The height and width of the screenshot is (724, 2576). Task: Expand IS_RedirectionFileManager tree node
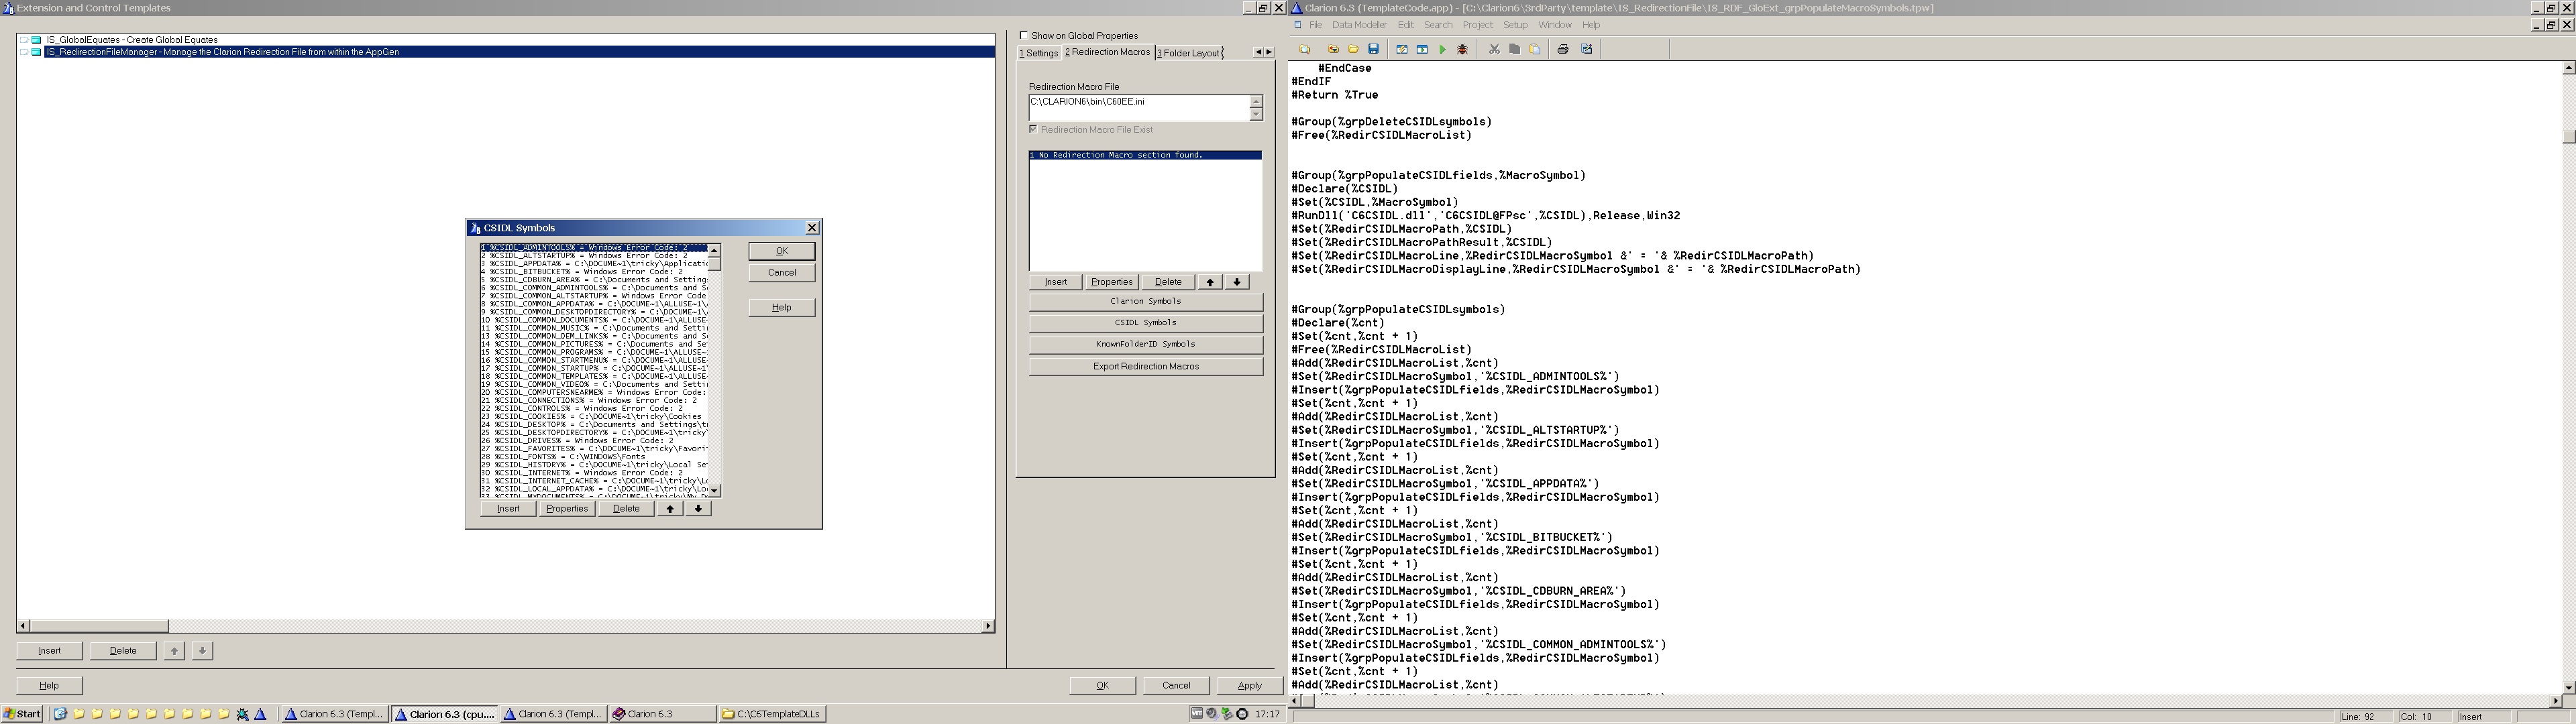[24, 52]
